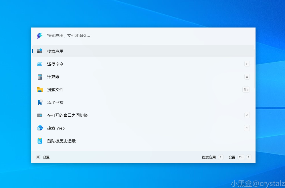Choose the 运行命令 row label
The image size is (285, 188).
(55, 64)
